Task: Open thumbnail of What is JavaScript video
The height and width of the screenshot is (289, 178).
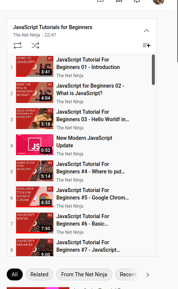Action: 35,92
